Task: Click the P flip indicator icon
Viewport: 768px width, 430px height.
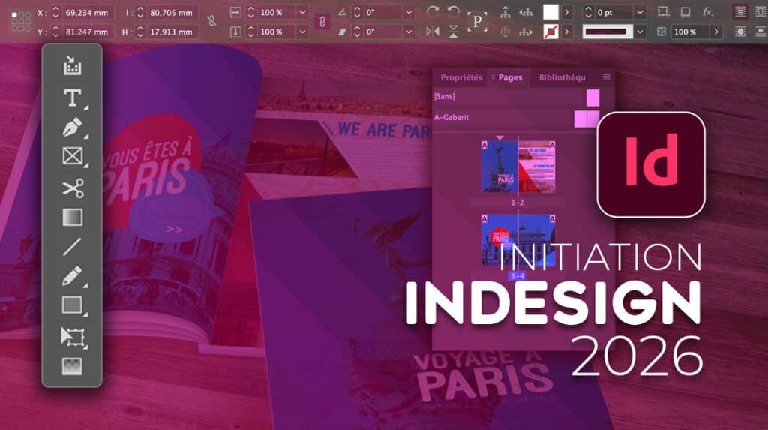Action: [x=477, y=22]
